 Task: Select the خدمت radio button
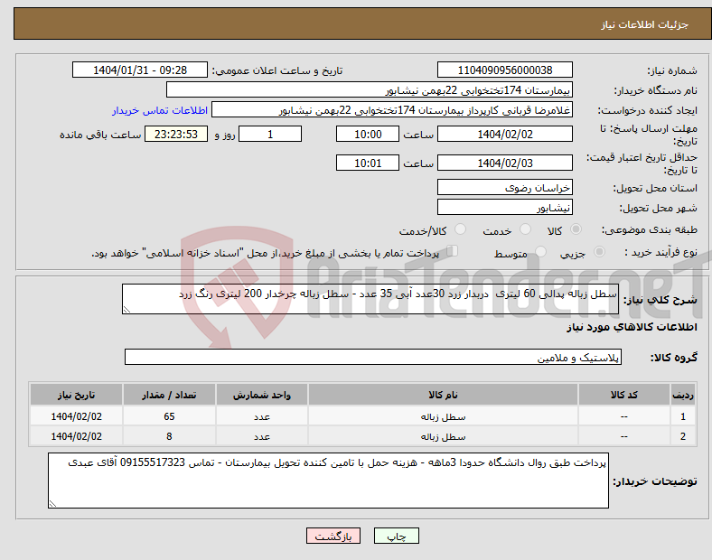pyautogui.click(x=525, y=229)
